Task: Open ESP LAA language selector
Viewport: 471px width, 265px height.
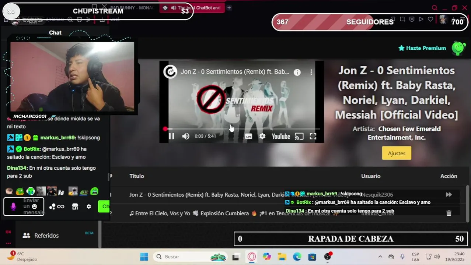Action: [415, 257]
